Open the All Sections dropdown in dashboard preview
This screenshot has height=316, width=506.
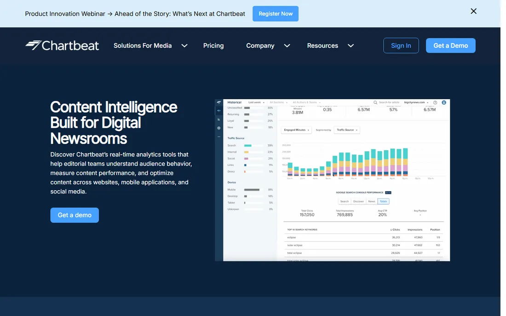pos(278,102)
